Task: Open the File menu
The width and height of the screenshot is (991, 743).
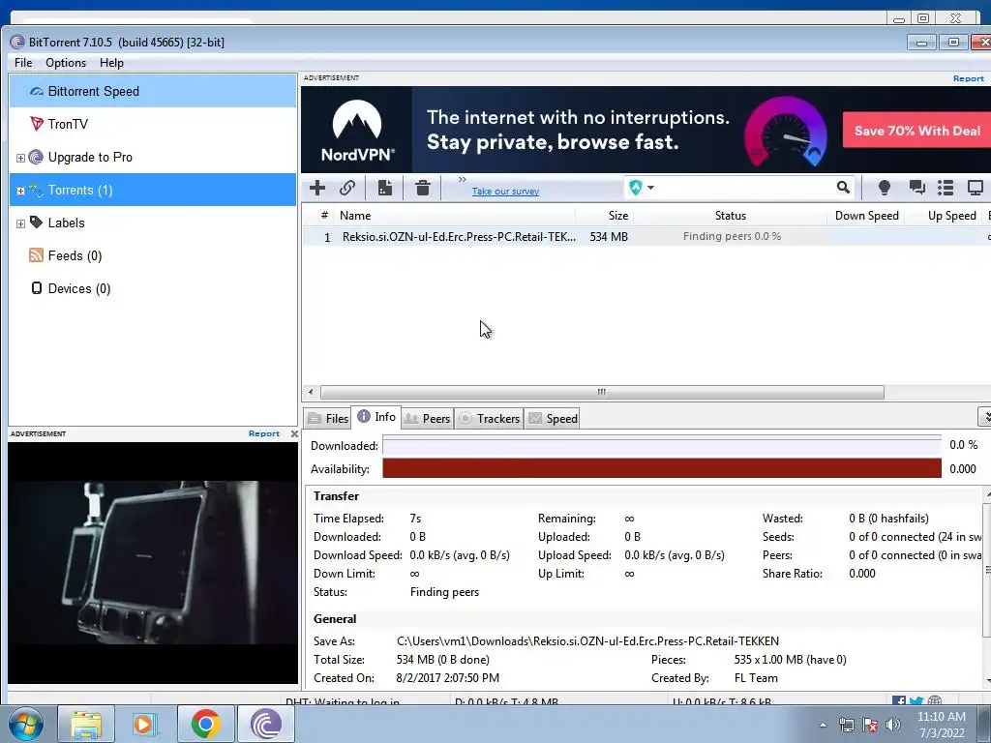Action: coord(23,63)
